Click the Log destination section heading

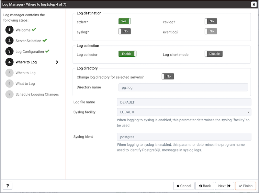click(89, 13)
